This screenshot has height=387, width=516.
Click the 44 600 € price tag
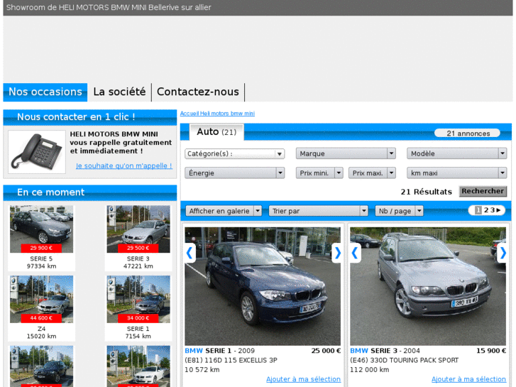[41, 318]
